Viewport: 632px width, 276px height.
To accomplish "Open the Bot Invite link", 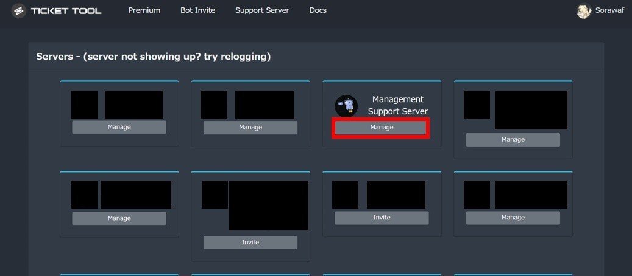I will (197, 10).
